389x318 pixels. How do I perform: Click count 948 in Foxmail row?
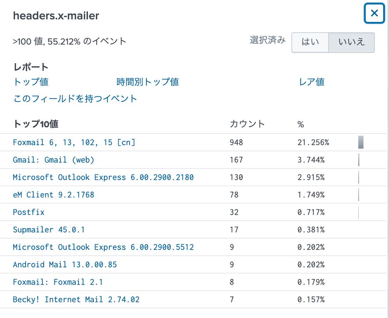236,142
